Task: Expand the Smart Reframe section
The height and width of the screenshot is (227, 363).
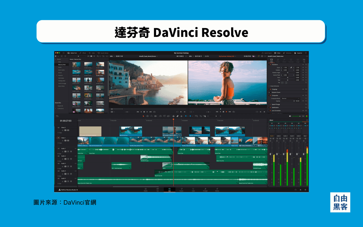Action: coord(269,86)
